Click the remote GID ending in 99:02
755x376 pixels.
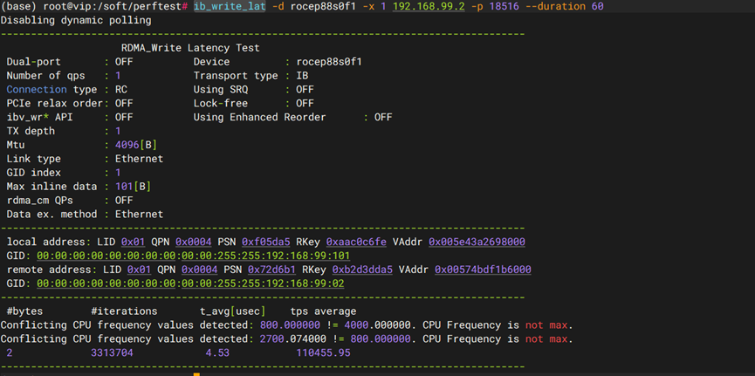[x=190, y=284]
